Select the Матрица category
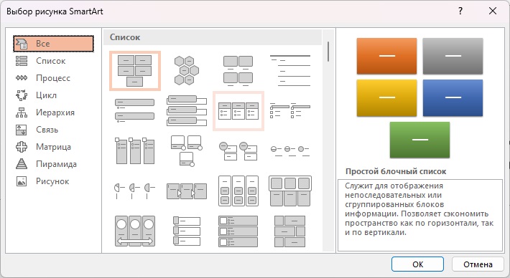This screenshot has height=278, width=510. click(53, 147)
